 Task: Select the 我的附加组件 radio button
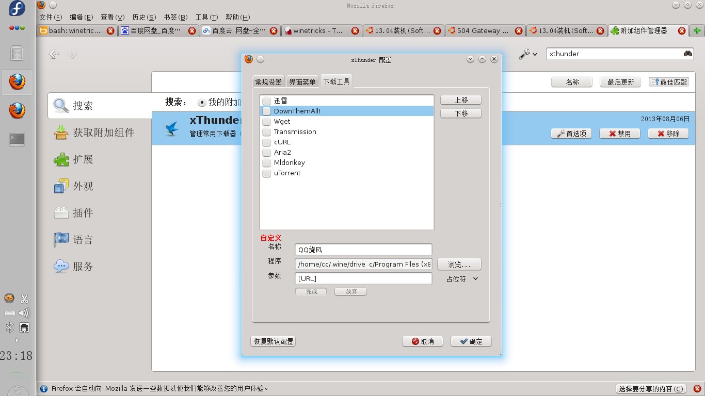[x=202, y=102]
